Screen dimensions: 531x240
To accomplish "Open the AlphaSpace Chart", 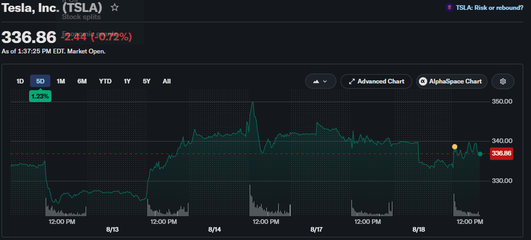I will 452,81.
